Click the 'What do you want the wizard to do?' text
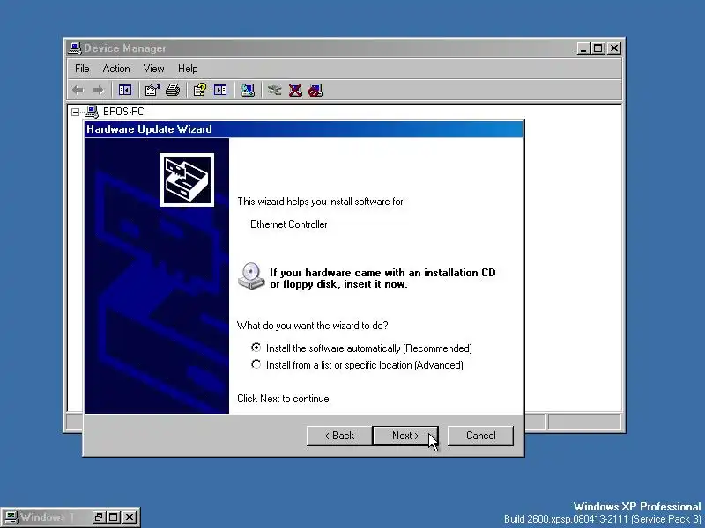705x528 pixels. coord(313,325)
